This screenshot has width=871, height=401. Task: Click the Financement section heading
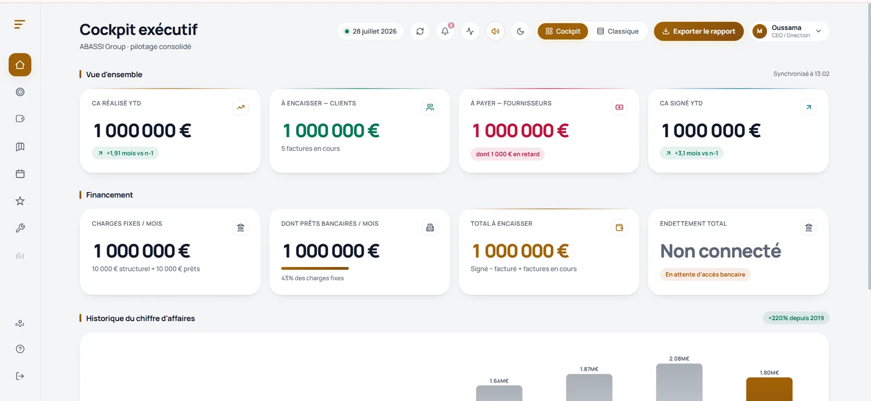coord(109,195)
